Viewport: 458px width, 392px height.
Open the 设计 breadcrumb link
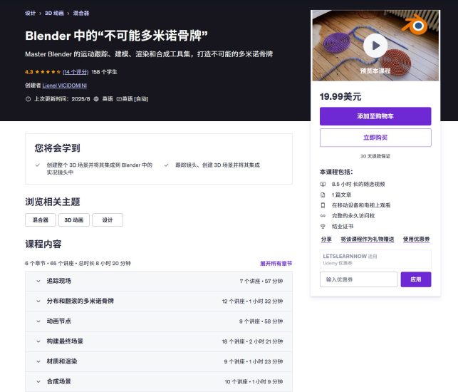30,13
